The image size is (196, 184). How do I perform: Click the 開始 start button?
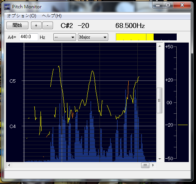(17, 25)
